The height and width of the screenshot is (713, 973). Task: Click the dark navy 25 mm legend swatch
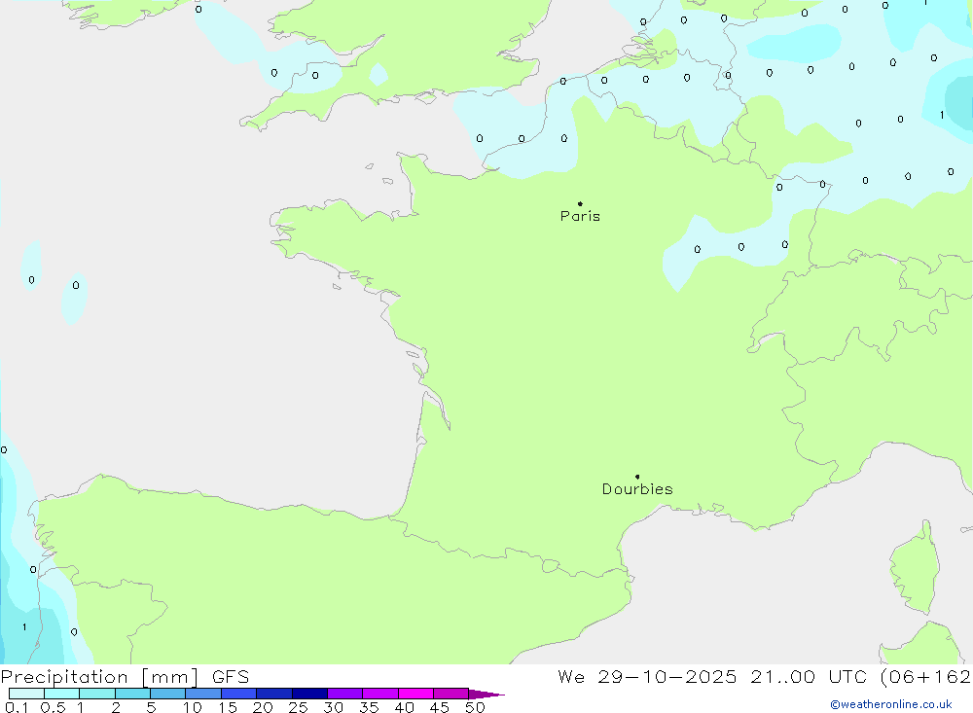[309, 694]
